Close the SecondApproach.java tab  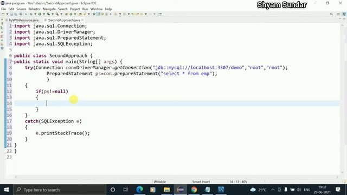(82, 20)
